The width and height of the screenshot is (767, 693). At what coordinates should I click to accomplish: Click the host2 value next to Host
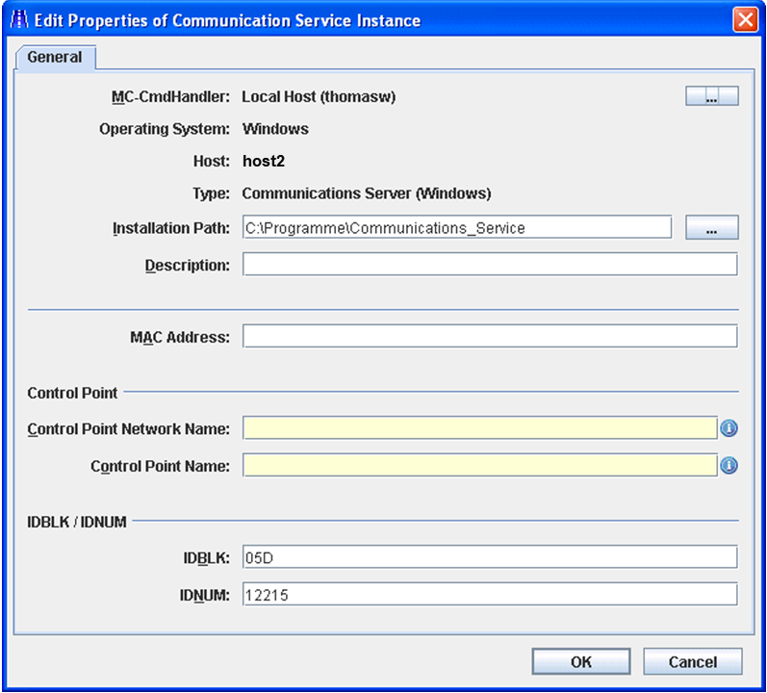(262, 162)
